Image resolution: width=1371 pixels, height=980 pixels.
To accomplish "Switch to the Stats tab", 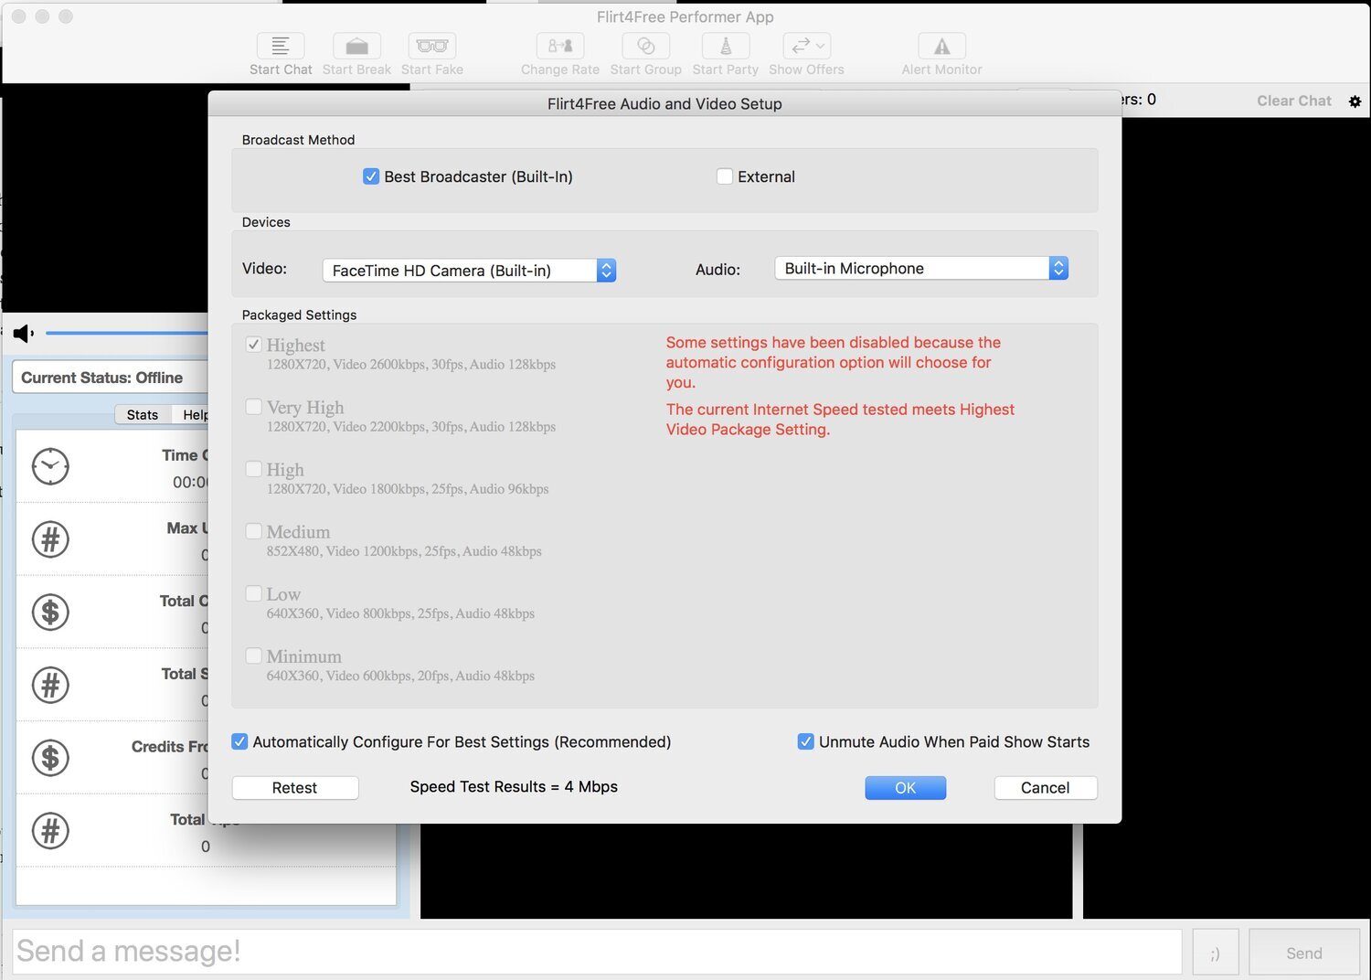I will pos(143,415).
